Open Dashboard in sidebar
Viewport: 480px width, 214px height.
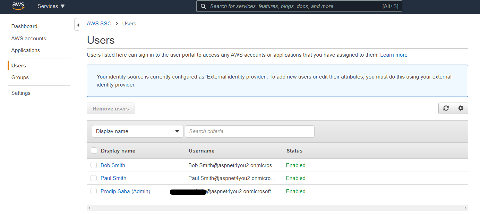[x=24, y=26]
